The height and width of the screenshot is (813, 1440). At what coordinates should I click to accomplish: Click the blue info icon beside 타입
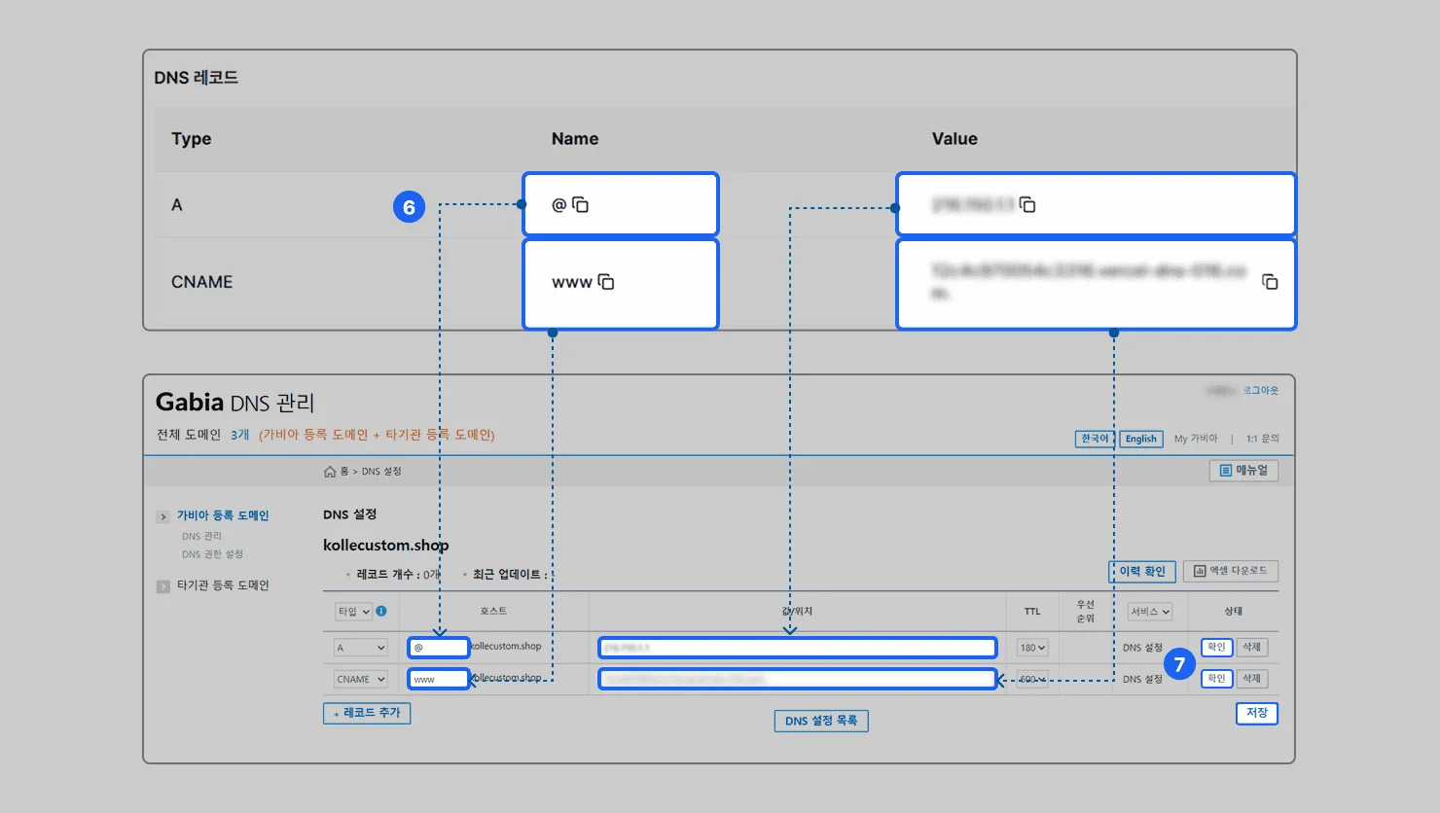click(381, 612)
